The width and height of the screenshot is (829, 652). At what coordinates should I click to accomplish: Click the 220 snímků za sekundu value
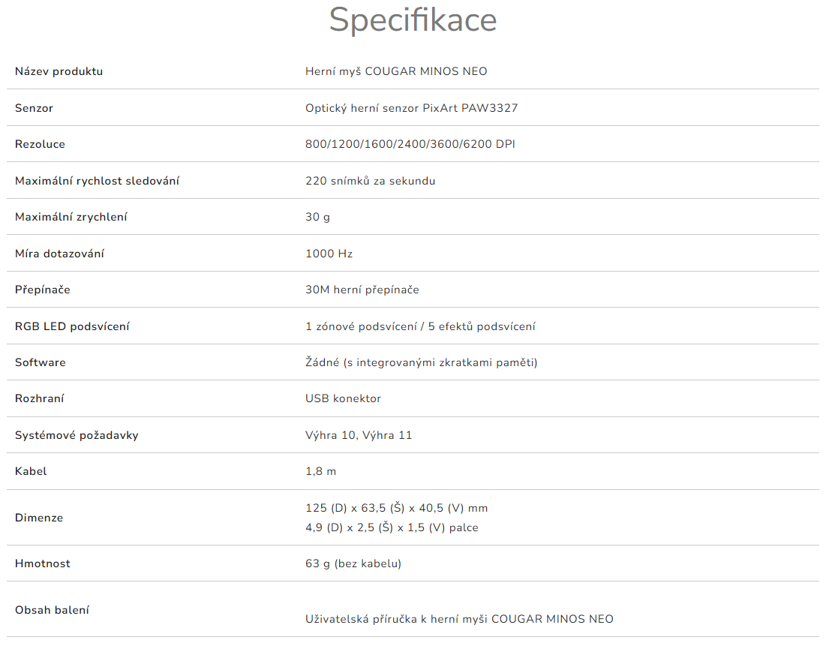370,181
